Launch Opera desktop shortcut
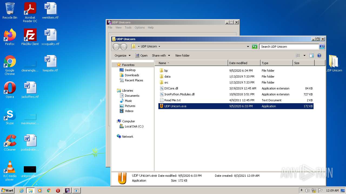Screen dimensions: 346x194 pyautogui.click(x=10, y=90)
